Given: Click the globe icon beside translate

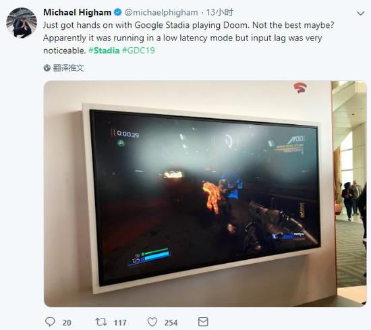Looking at the screenshot, I should point(47,68).
